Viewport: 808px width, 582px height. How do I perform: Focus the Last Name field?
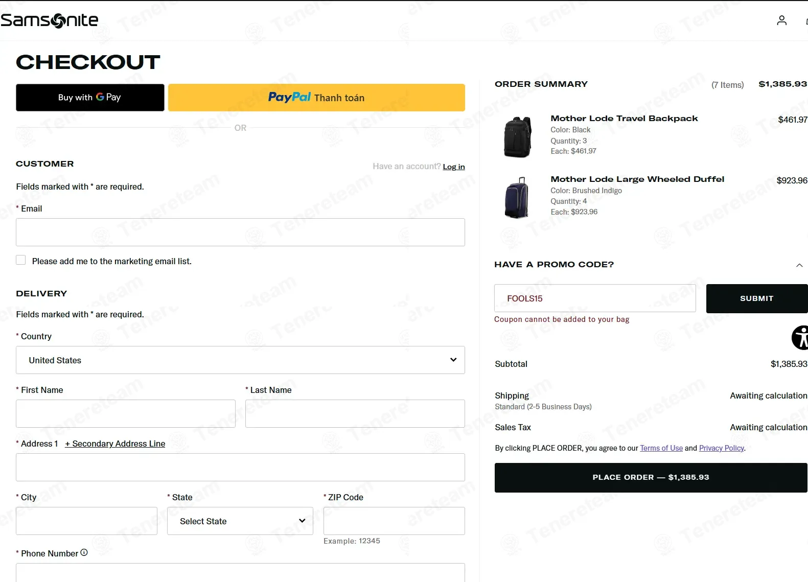(x=355, y=414)
